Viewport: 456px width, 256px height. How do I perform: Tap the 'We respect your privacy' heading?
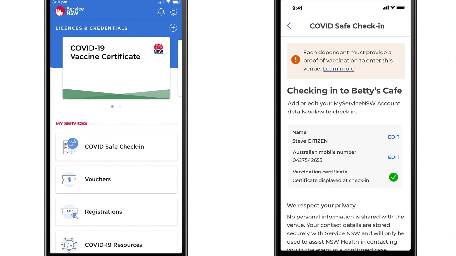(321, 206)
